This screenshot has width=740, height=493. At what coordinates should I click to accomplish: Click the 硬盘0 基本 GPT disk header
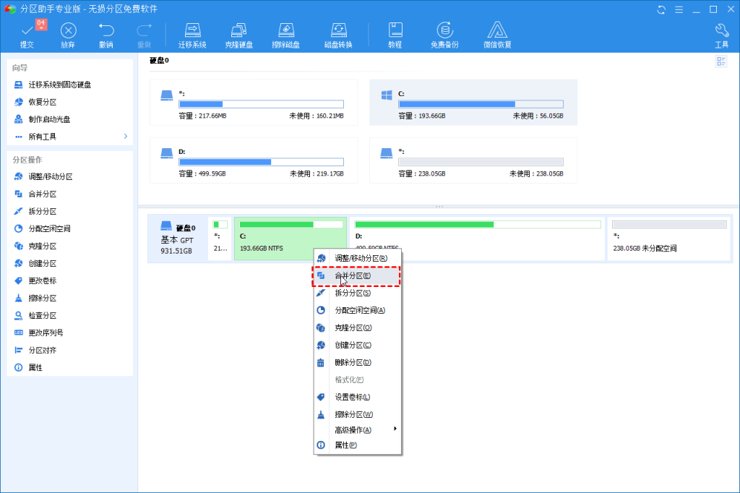[178, 239]
